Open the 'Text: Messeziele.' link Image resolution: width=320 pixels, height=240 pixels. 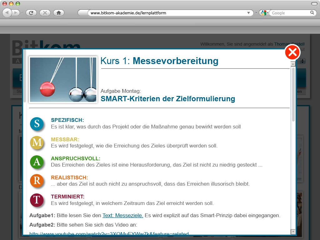122,215
